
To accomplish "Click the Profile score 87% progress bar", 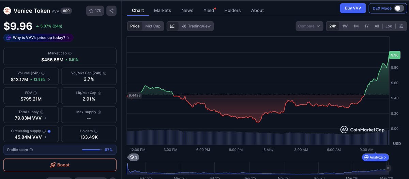I will [x=92, y=150].
